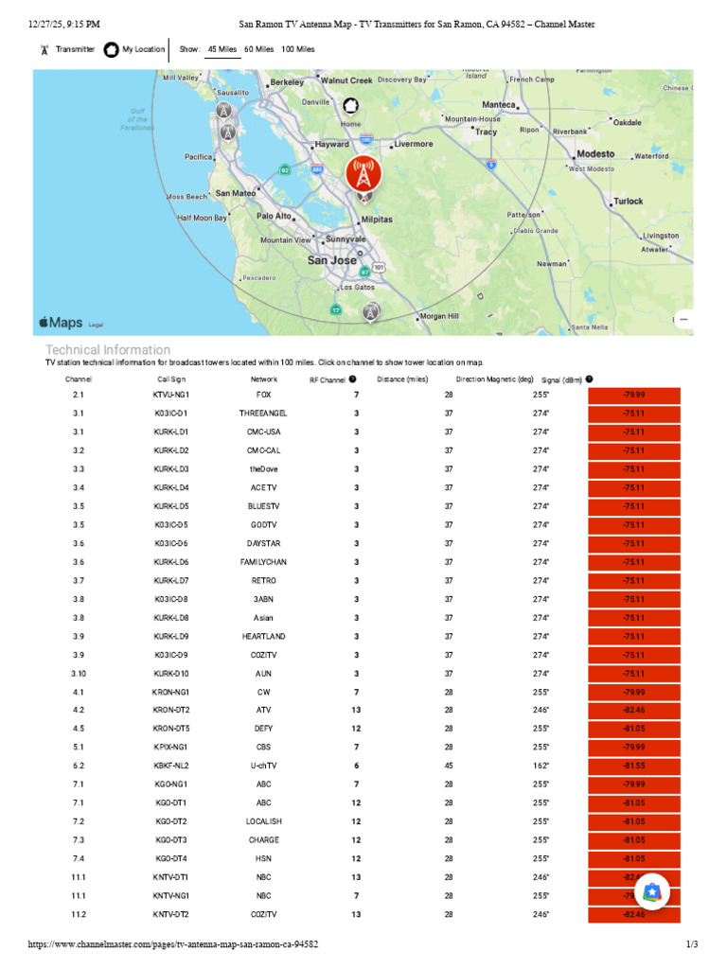Click the channelmaster.com page URL in footer

pyautogui.click(x=173, y=944)
